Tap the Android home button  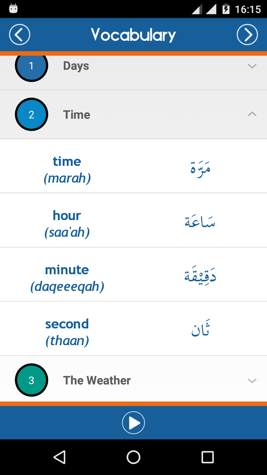pyautogui.click(x=133, y=457)
